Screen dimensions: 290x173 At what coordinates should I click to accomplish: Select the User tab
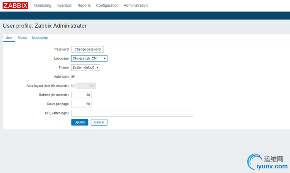(9, 38)
